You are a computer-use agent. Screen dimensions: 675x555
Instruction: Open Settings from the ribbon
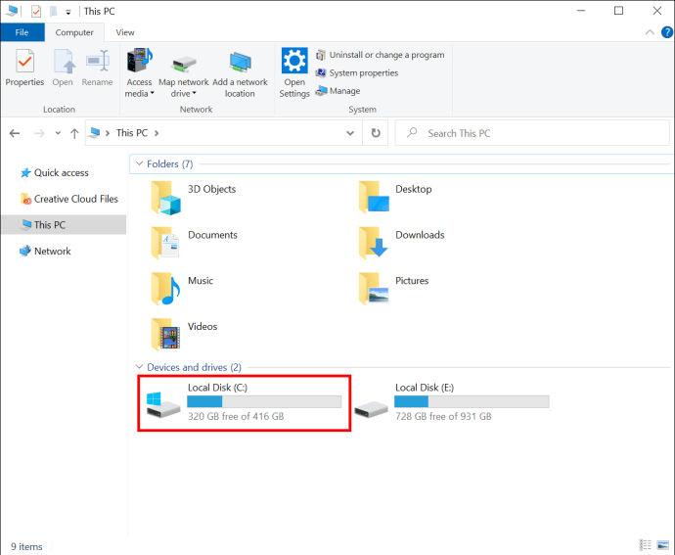[294, 72]
